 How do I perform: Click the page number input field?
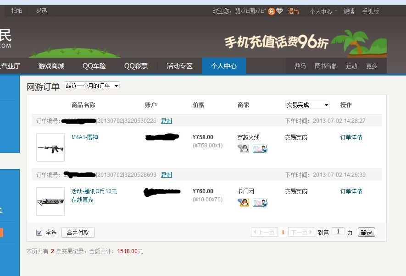point(338,232)
